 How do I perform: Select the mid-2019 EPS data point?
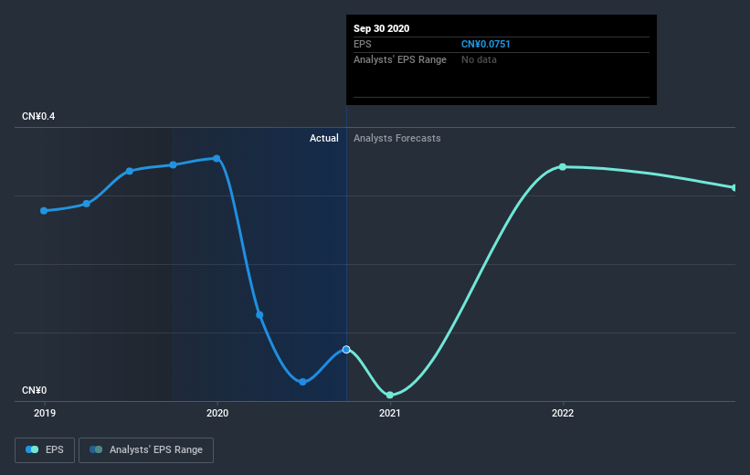(130, 171)
